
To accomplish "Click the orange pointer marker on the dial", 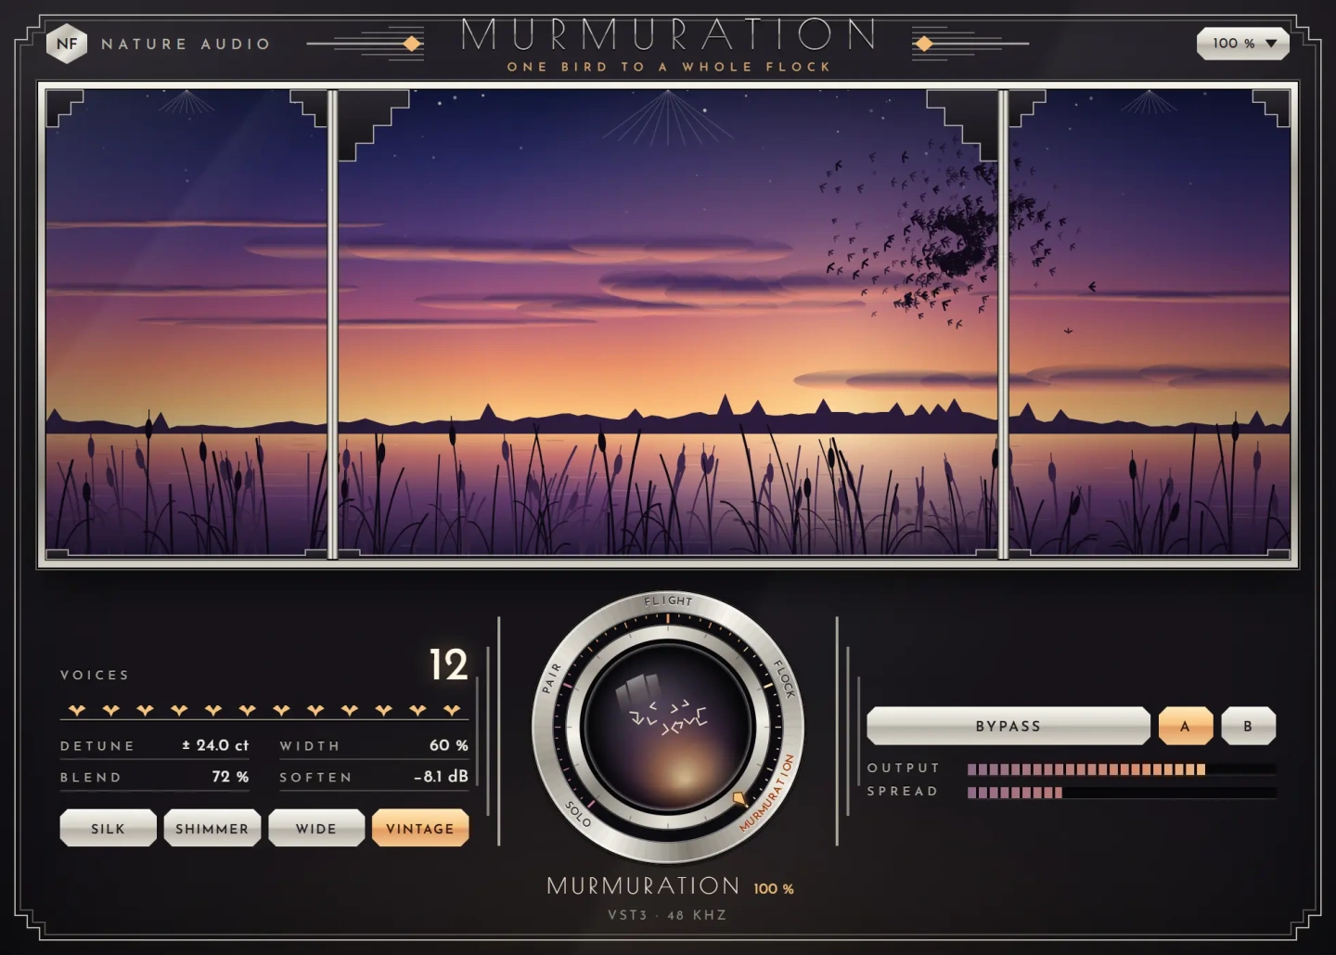I will coord(739,797).
